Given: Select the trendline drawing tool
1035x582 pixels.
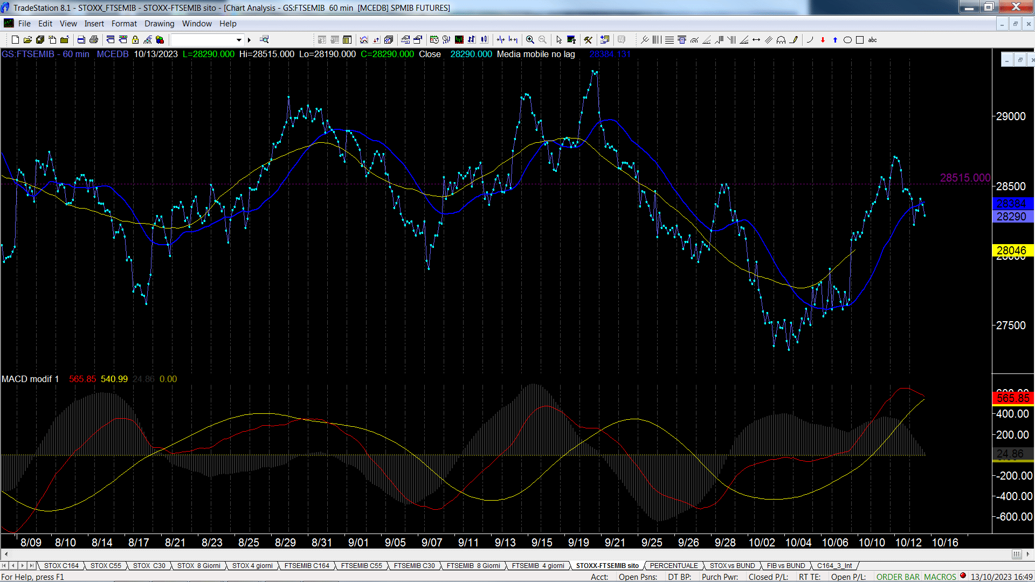Looking at the screenshot, I should coord(645,40).
